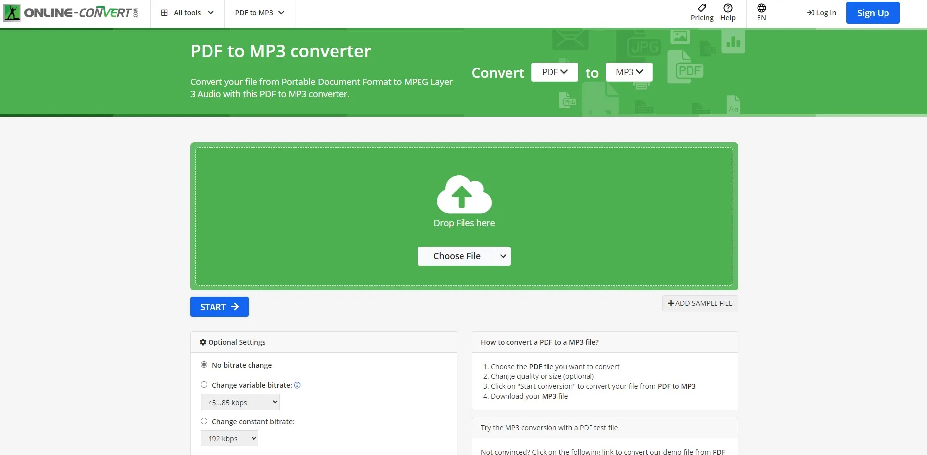The height and width of the screenshot is (455, 927).
Task: Select the No bitrate change option
Action: click(204, 364)
